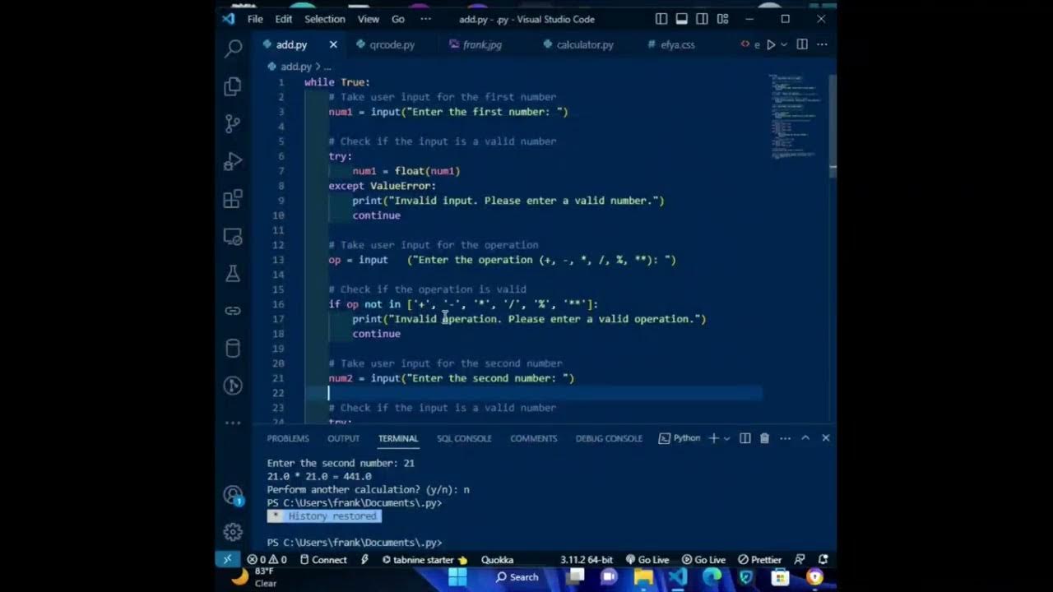The width and height of the screenshot is (1053, 592).
Task: Switch to the qrcode.py tab
Action: tap(392, 44)
